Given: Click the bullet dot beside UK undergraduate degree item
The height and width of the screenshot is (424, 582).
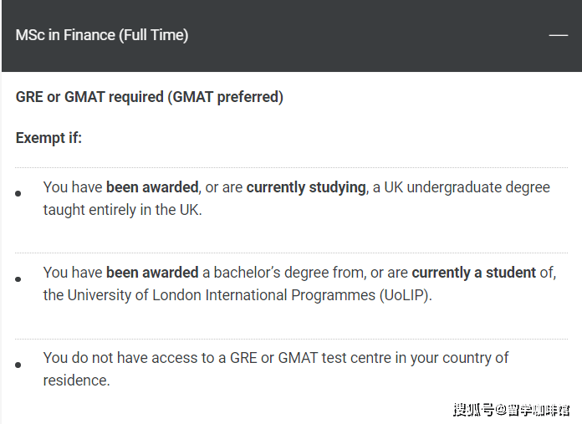Looking at the screenshot, I should pyautogui.click(x=18, y=193).
